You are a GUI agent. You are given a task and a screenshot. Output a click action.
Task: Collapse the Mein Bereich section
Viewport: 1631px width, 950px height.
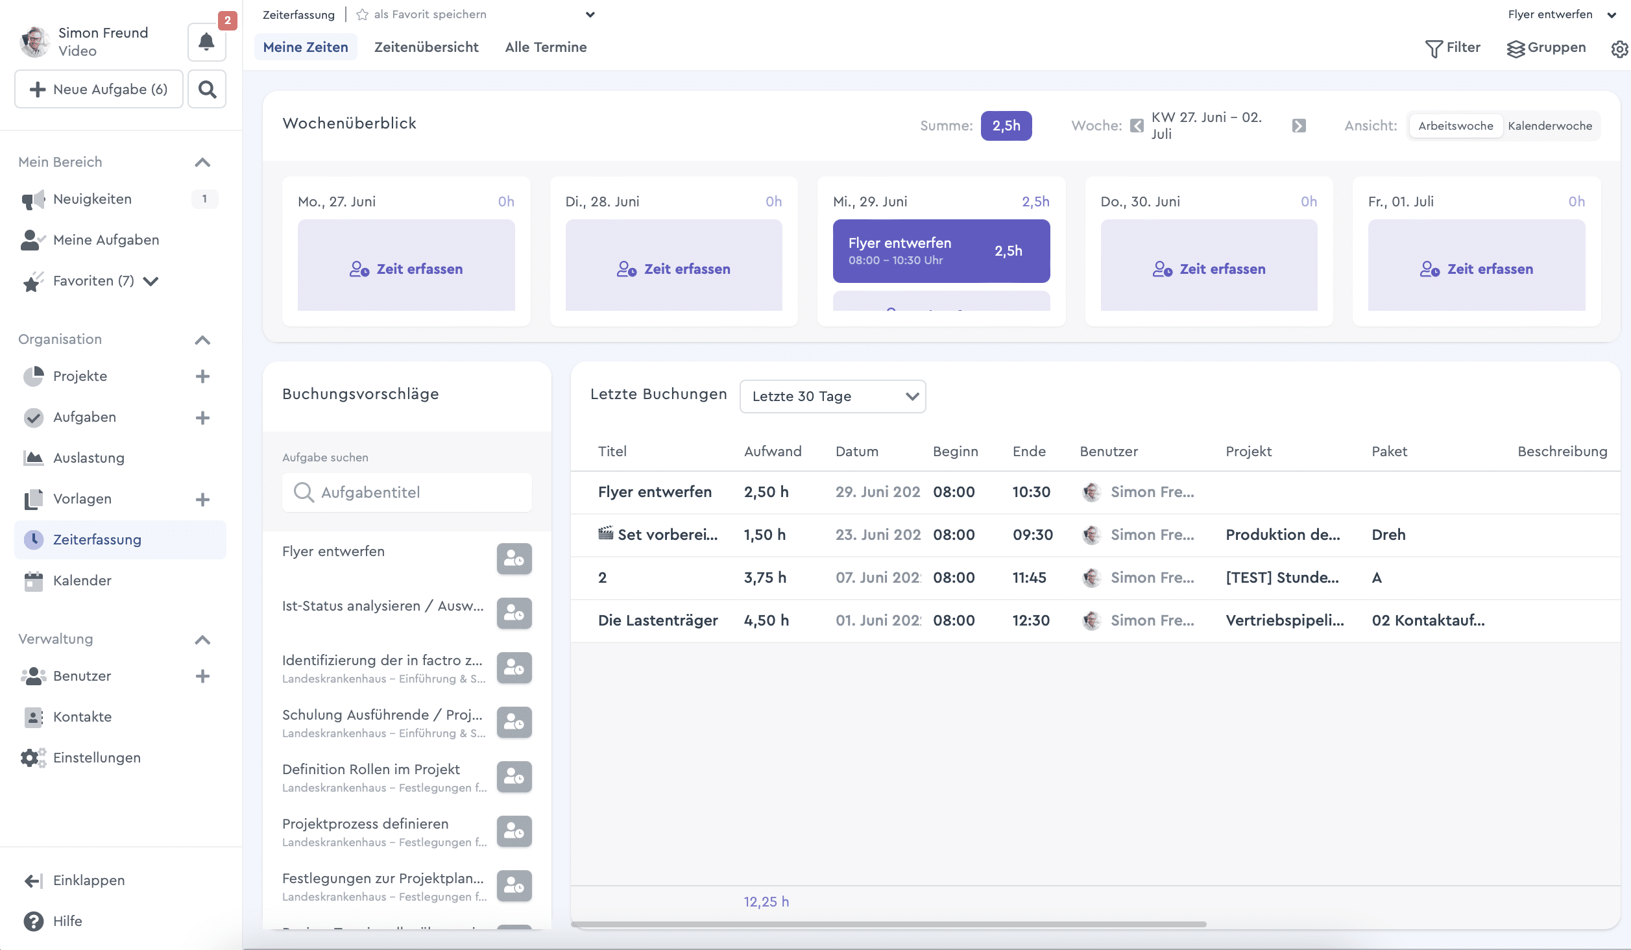[x=202, y=162]
